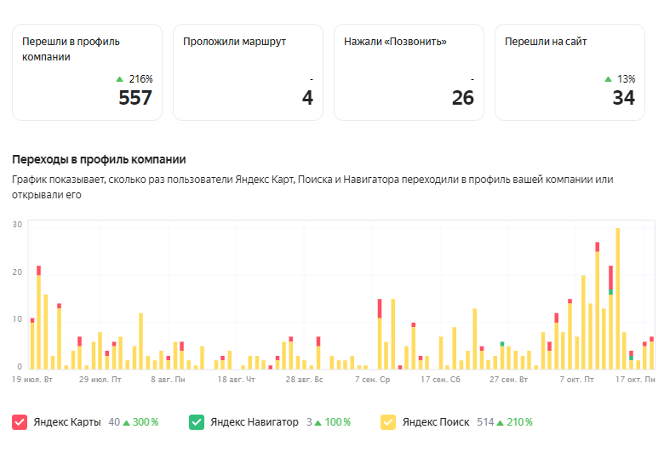Click the Яндекс Навигатор legend label

(x=255, y=422)
